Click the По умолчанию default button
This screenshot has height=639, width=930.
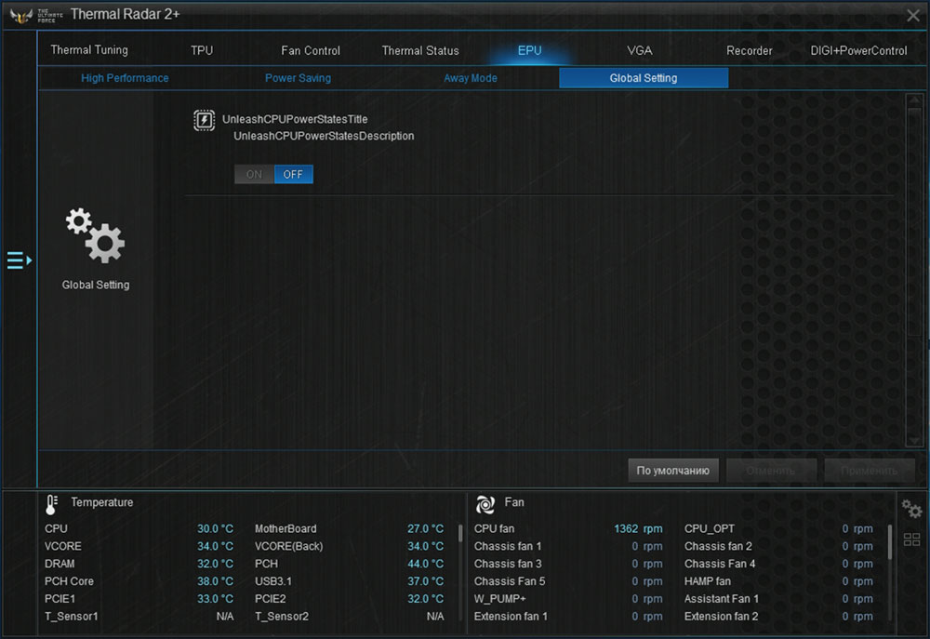(x=673, y=471)
